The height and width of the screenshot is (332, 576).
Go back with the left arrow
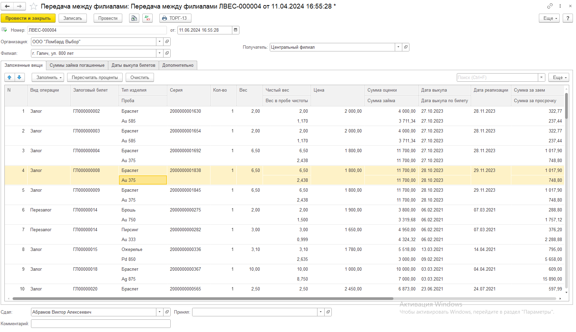[7, 6]
